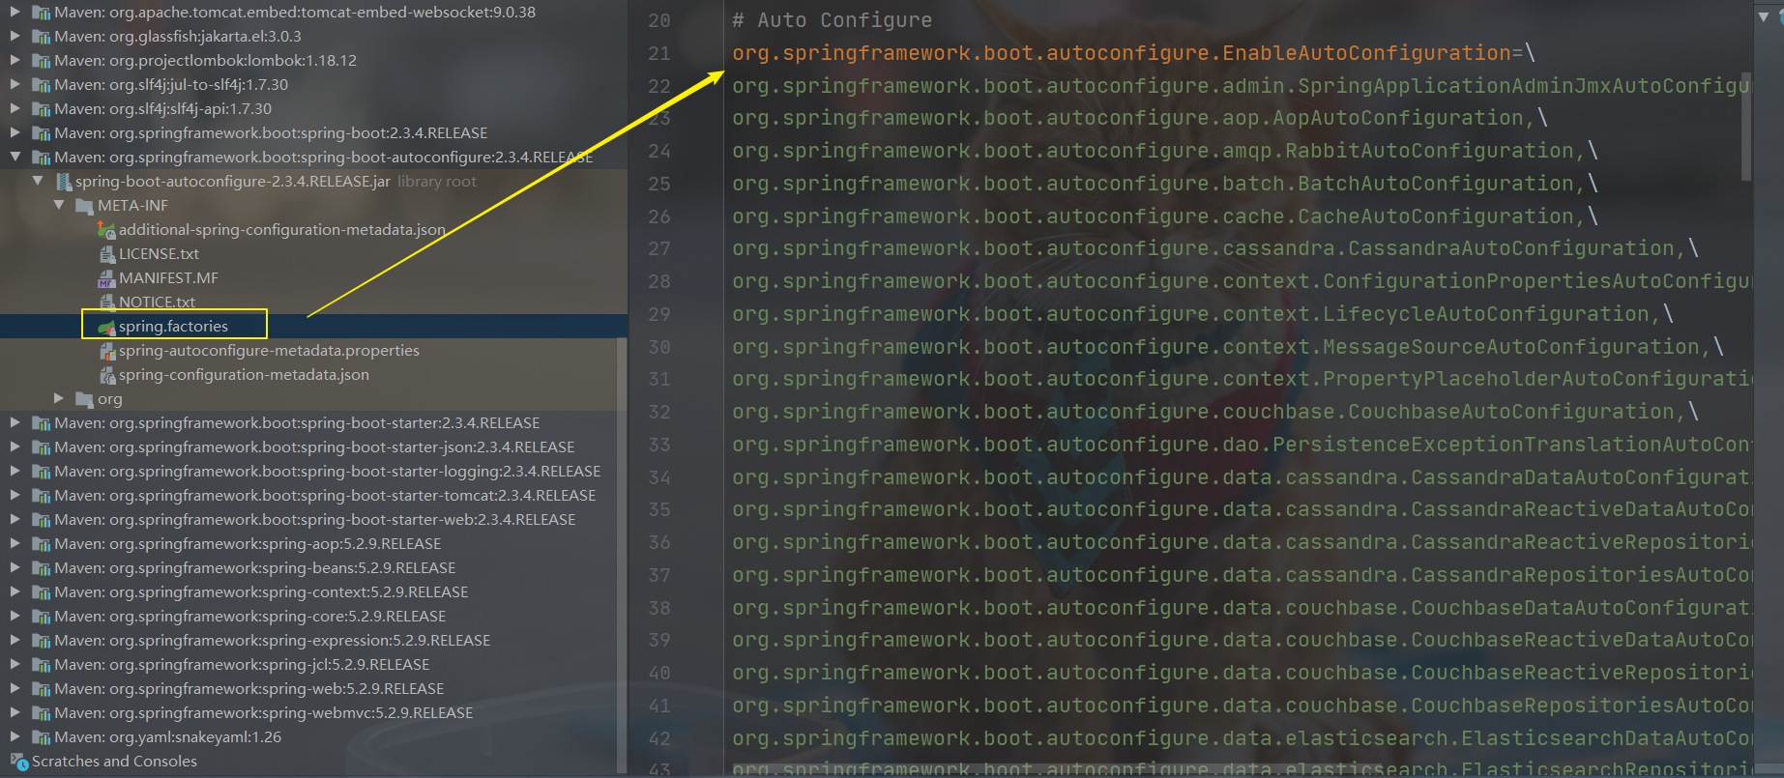Click library icon of spring-core:5.2.9.RELEASE

point(42,617)
